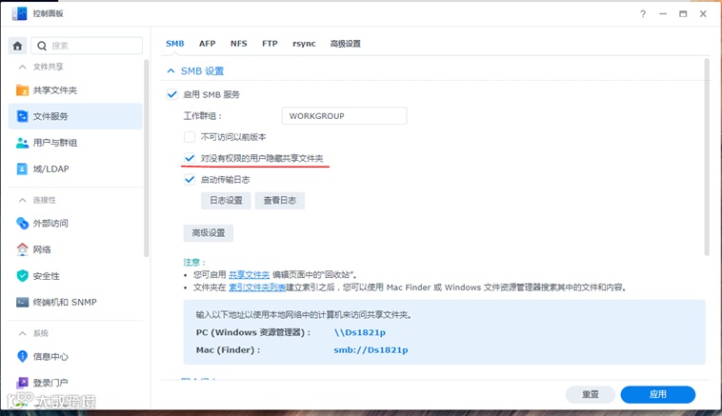Open the 共享文件夹 link in notes

tap(250, 275)
